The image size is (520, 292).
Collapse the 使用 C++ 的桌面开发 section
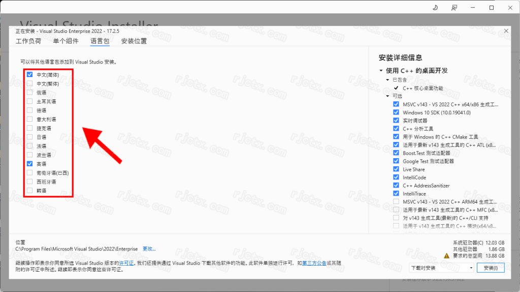[381, 71]
